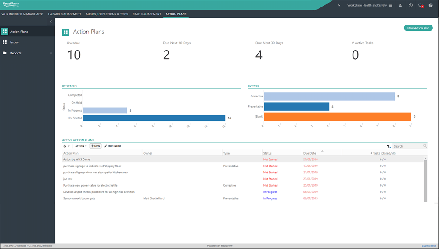Click the Not Started bar in status chart

[154, 118]
